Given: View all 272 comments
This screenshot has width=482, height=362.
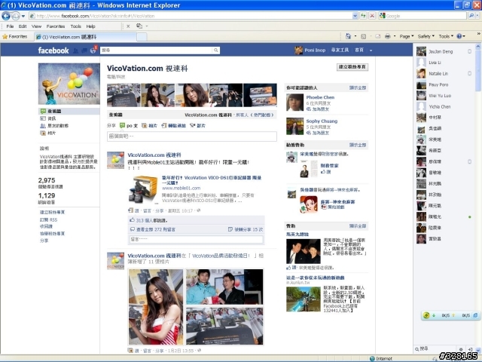Looking at the screenshot, I should [x=156, y=229].
